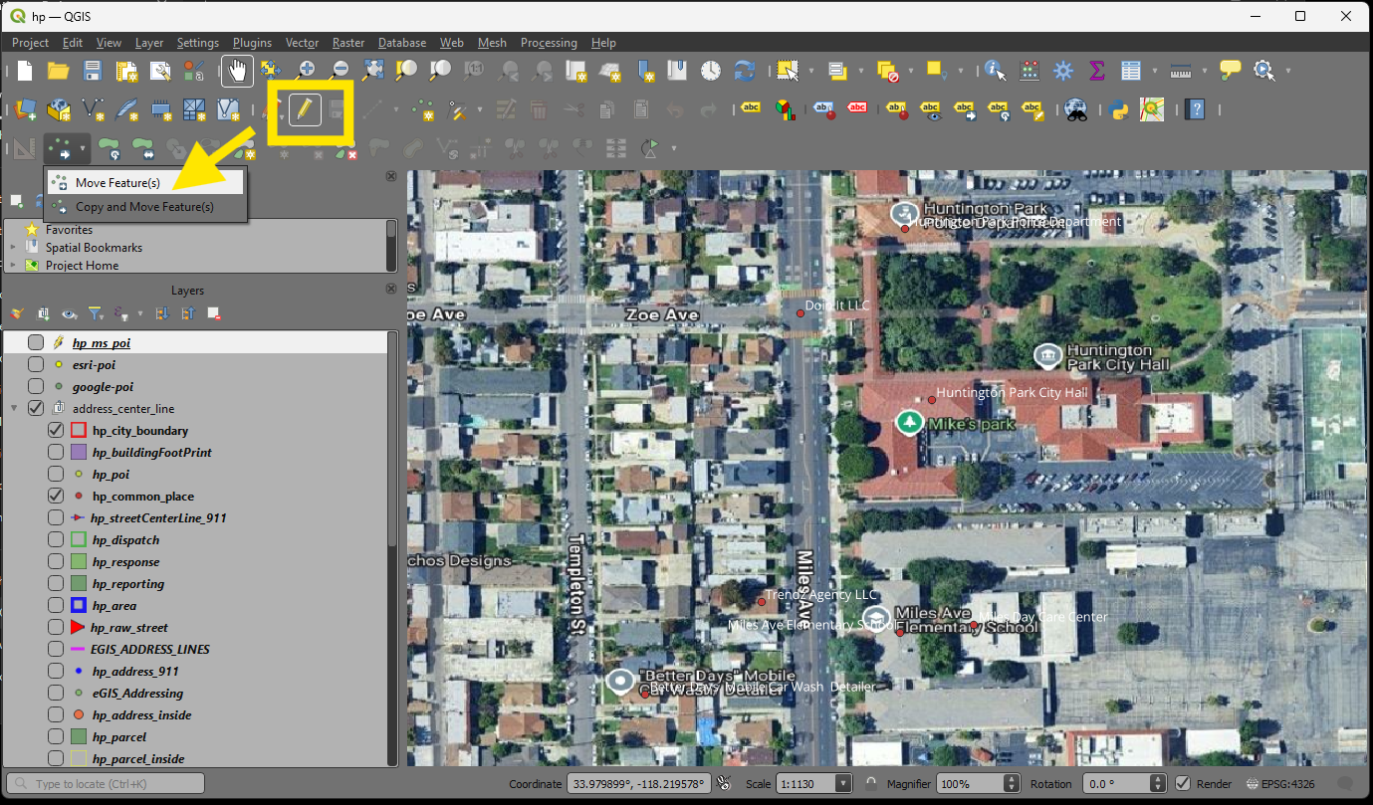Open the Temporal Controller clock icon
This screenshot has width=1373, height=805.
(710, 71)
